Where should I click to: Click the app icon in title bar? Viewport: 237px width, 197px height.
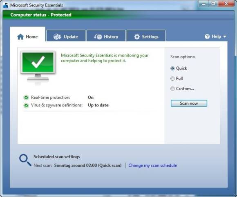click(x=6, y=5)
